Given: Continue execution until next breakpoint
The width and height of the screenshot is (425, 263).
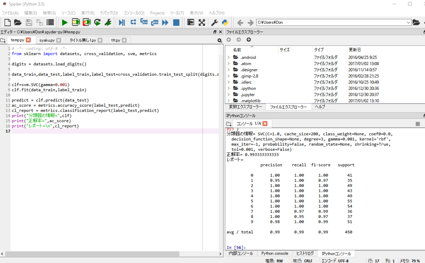Looking at the screenshot, I should [x=165, y=22].
